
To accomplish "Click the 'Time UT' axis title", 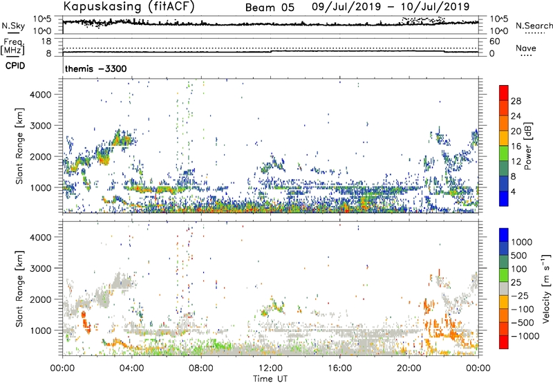I will click(270, 379).
